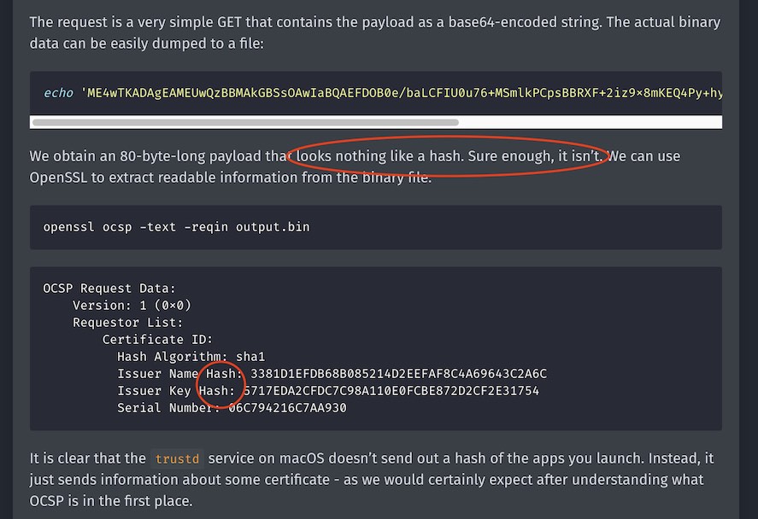This screenshot has height=519, width=758.
Task: Click the Issuer Key Hash value ending in E31754
Action: pyautogui.click(x=391, y=391)
